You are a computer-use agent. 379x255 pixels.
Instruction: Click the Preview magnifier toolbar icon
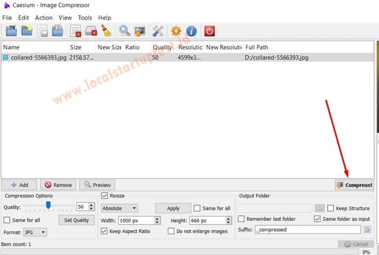click(x=125, y=31)
